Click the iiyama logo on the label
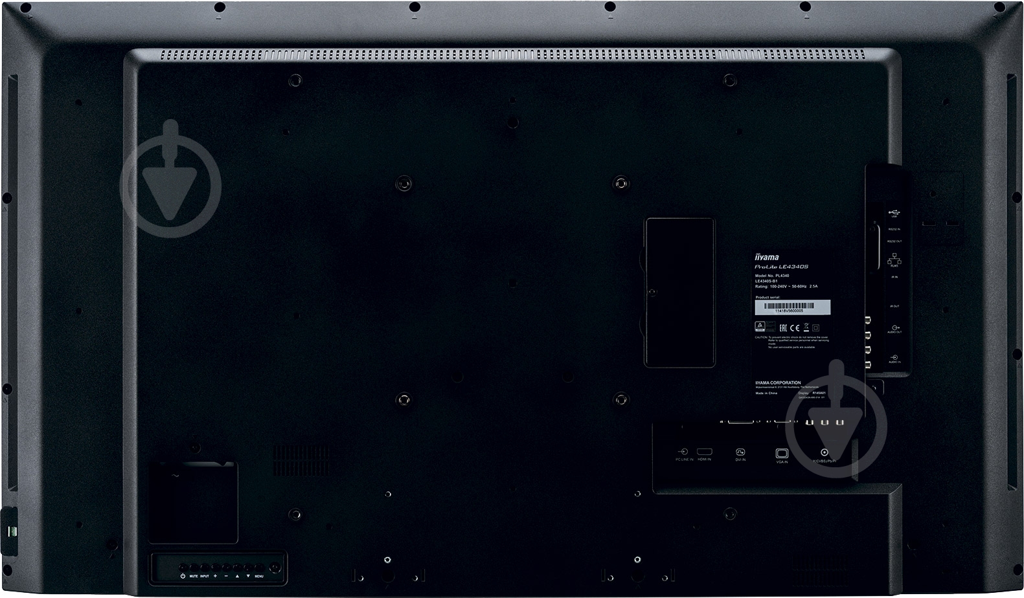The width and height of the screenshot is (1024, 598). click(768, 257)
